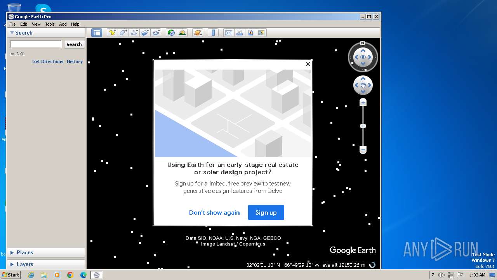497x280 pixels.
Task: Open Windows Media Player from taskbar
Action: (57, 275)
